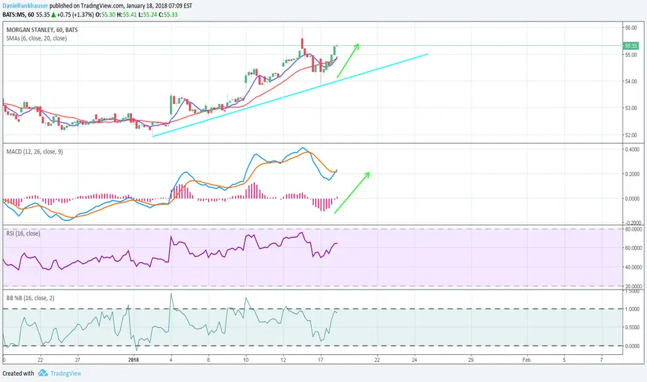
Task: Click the 52.00 price axis label
Action: 631,135
